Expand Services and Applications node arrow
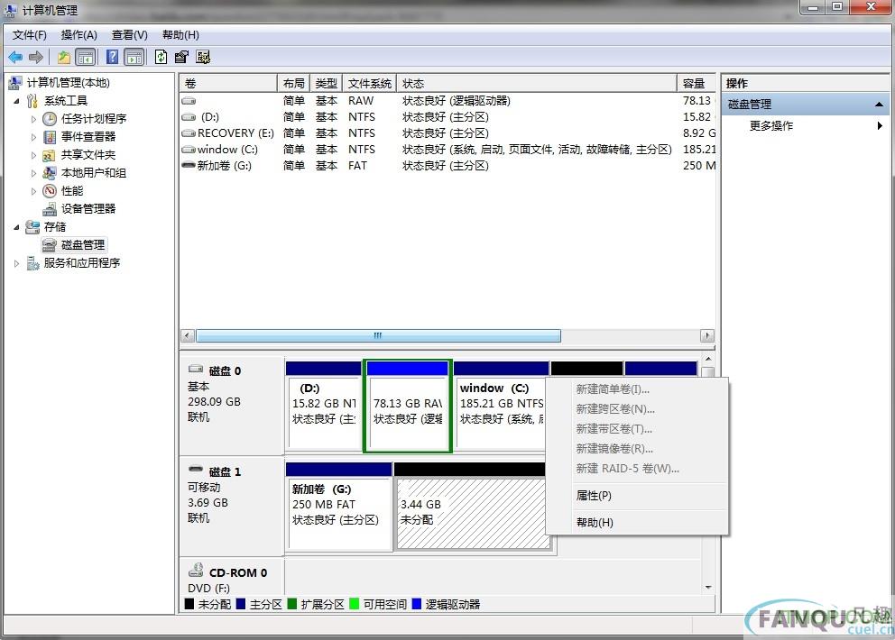 16,263
